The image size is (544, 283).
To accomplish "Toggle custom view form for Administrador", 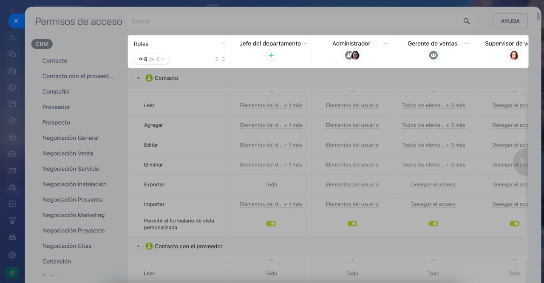I will pyautogui.click(x=352, y=224).
